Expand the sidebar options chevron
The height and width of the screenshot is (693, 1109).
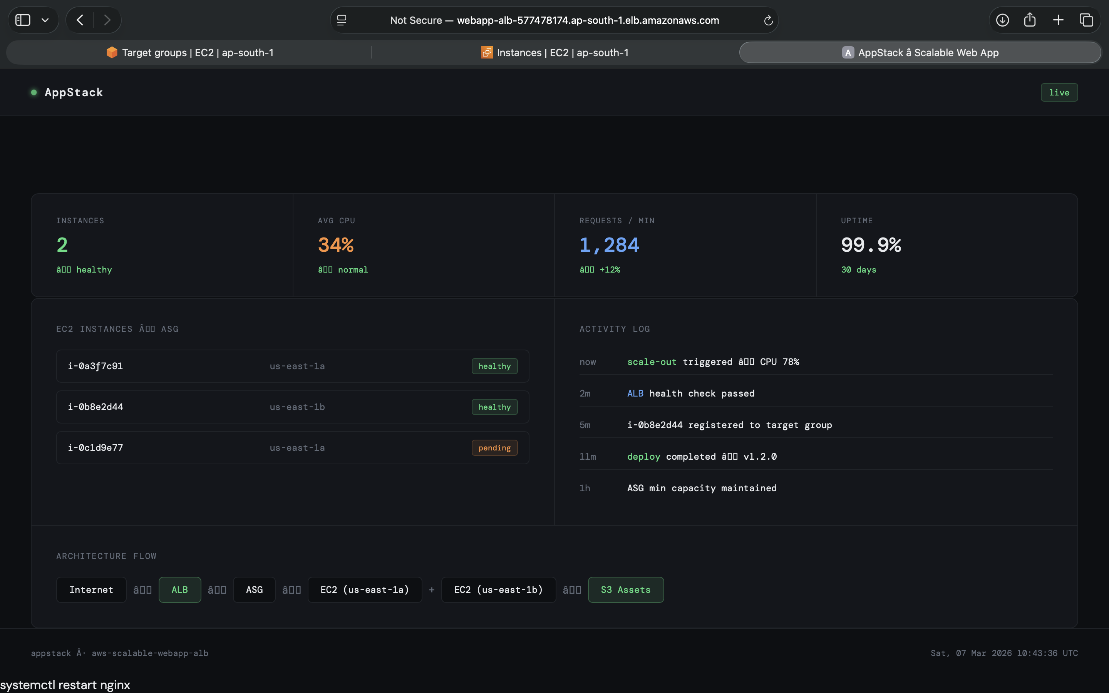(x=45, y=20)
